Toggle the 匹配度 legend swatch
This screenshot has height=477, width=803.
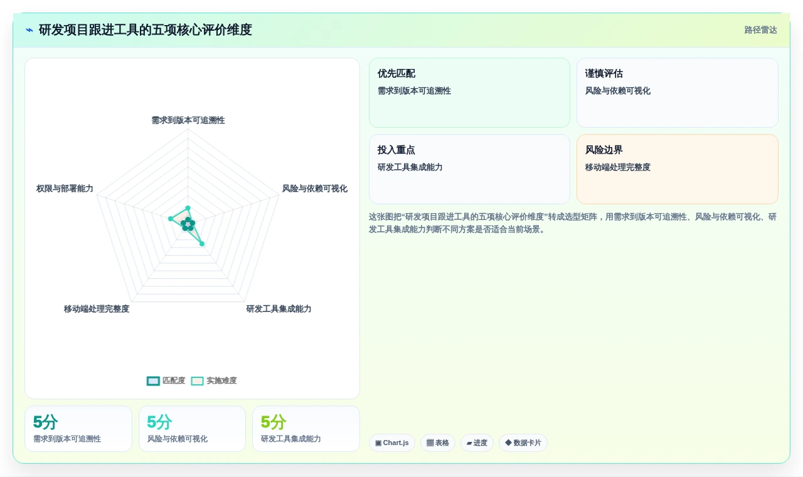(153, 381)
